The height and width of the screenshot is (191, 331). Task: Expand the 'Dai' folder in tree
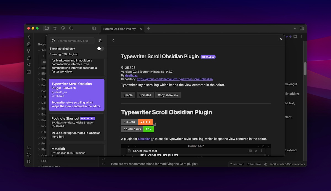click(x=39, y=103)
